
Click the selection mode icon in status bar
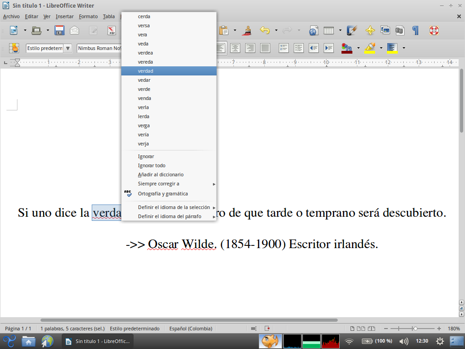point(253,329)
